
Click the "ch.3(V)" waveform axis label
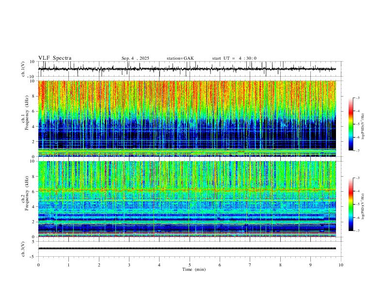coord(23,249)
